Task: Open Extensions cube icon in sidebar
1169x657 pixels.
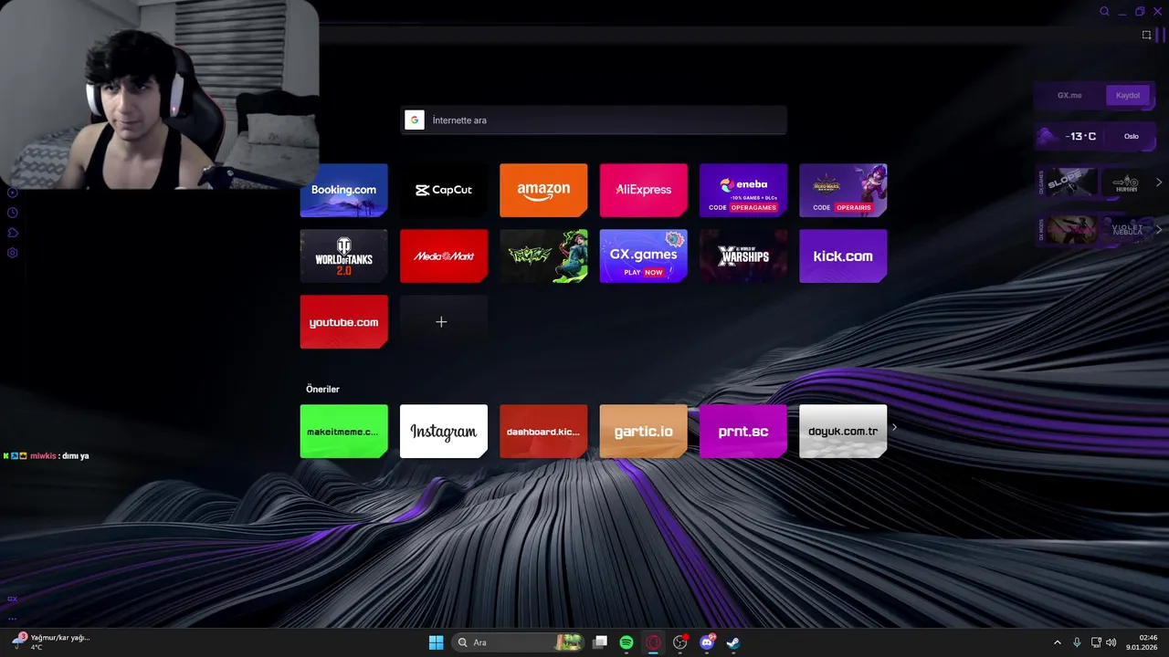Action: tap(12, 233)
